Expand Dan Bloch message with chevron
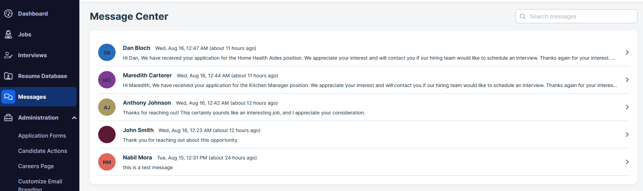This screenshot has width=643, height=191. point(627,52)
